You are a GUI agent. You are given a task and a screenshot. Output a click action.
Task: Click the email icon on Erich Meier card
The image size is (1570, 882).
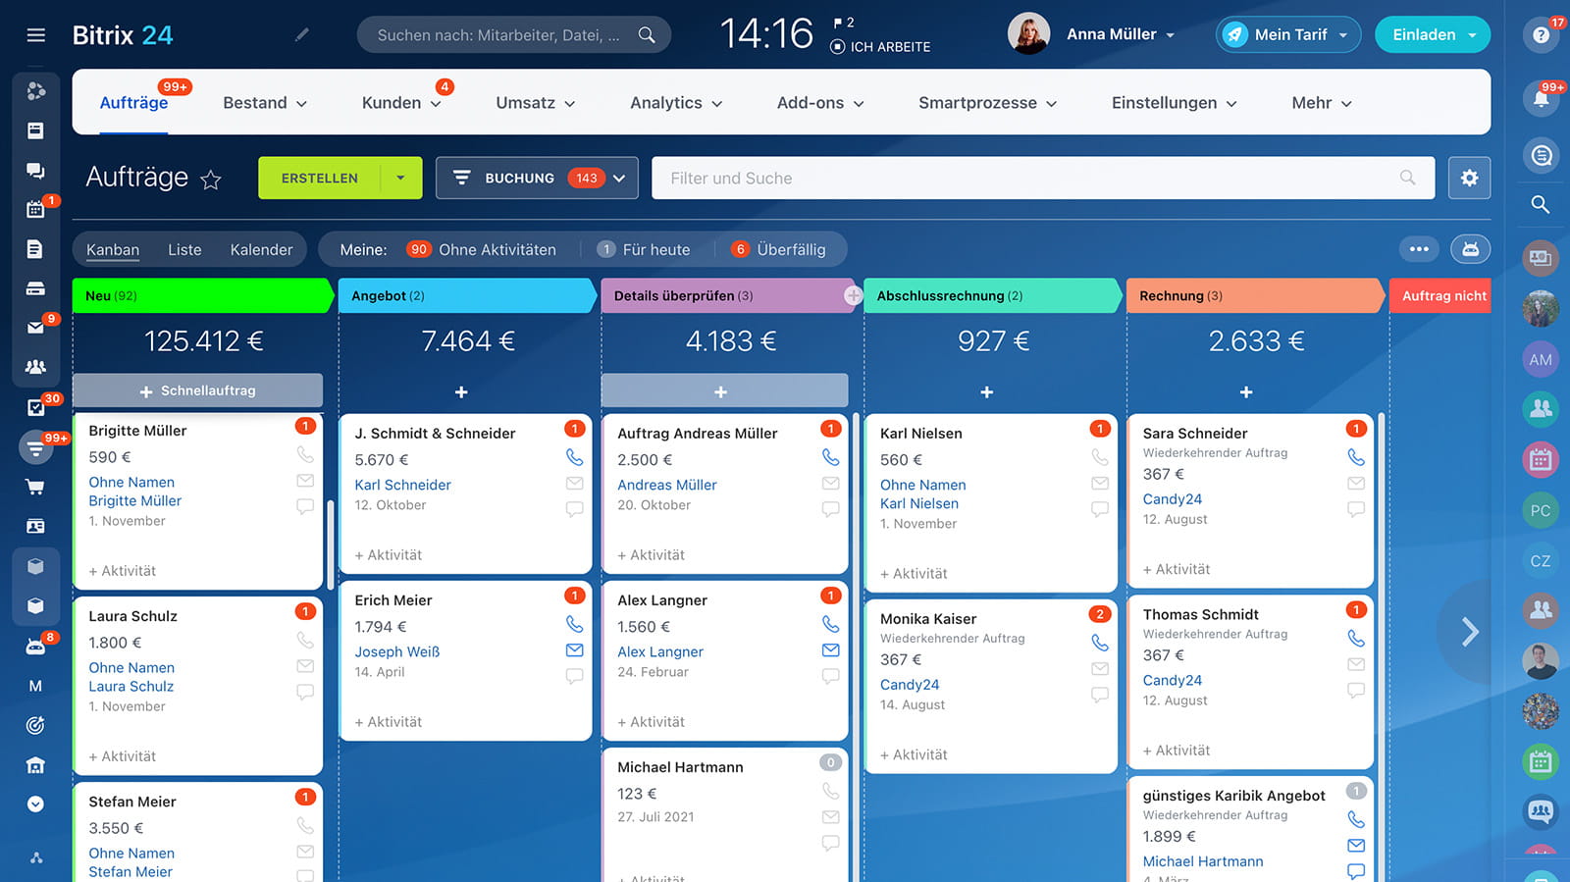point(574,650)
